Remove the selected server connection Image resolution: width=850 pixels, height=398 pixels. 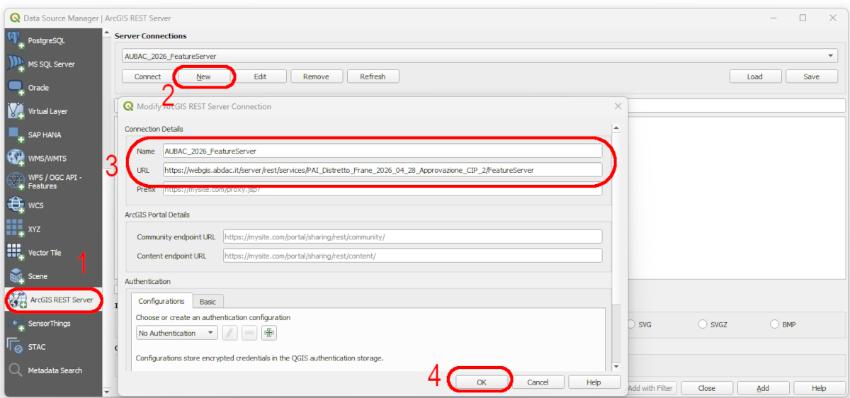point(316,76)
